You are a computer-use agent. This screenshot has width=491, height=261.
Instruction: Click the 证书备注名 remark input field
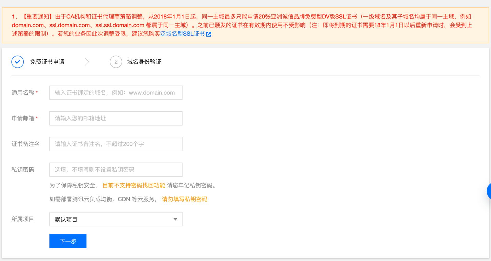[116, 144]
